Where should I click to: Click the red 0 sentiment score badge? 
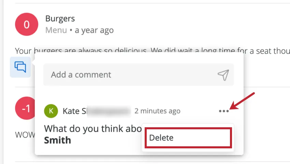(27, 24)
